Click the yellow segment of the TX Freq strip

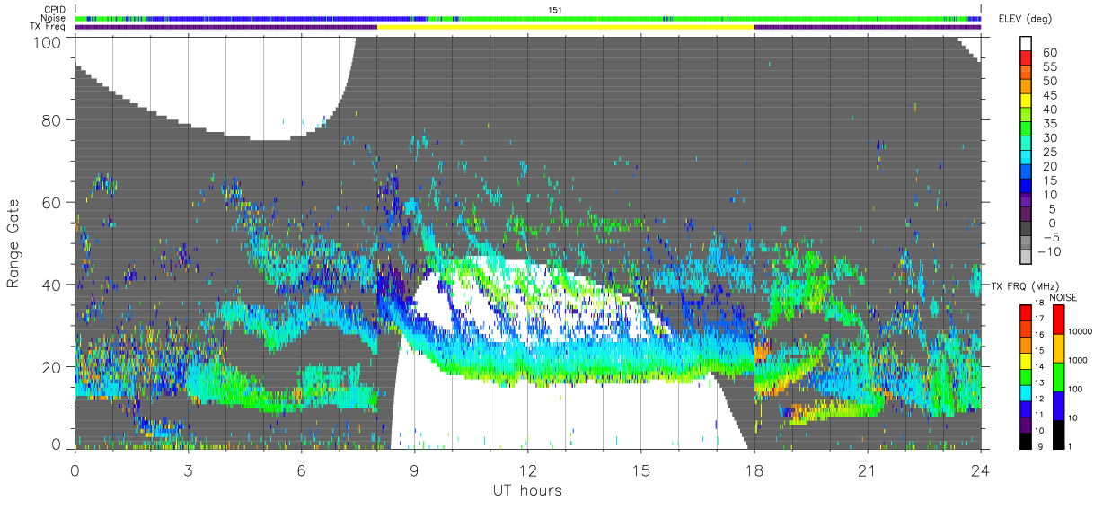565,27
